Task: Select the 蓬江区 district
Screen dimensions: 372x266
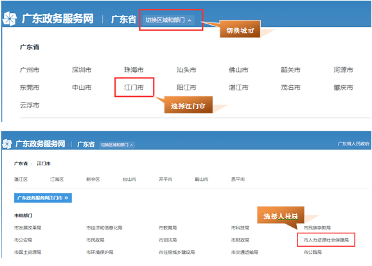Action: click(21, 179)
